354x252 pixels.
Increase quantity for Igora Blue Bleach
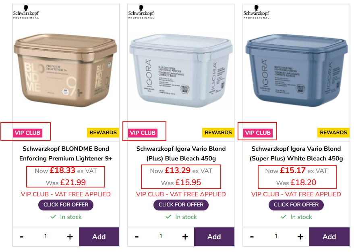[185, 237]
